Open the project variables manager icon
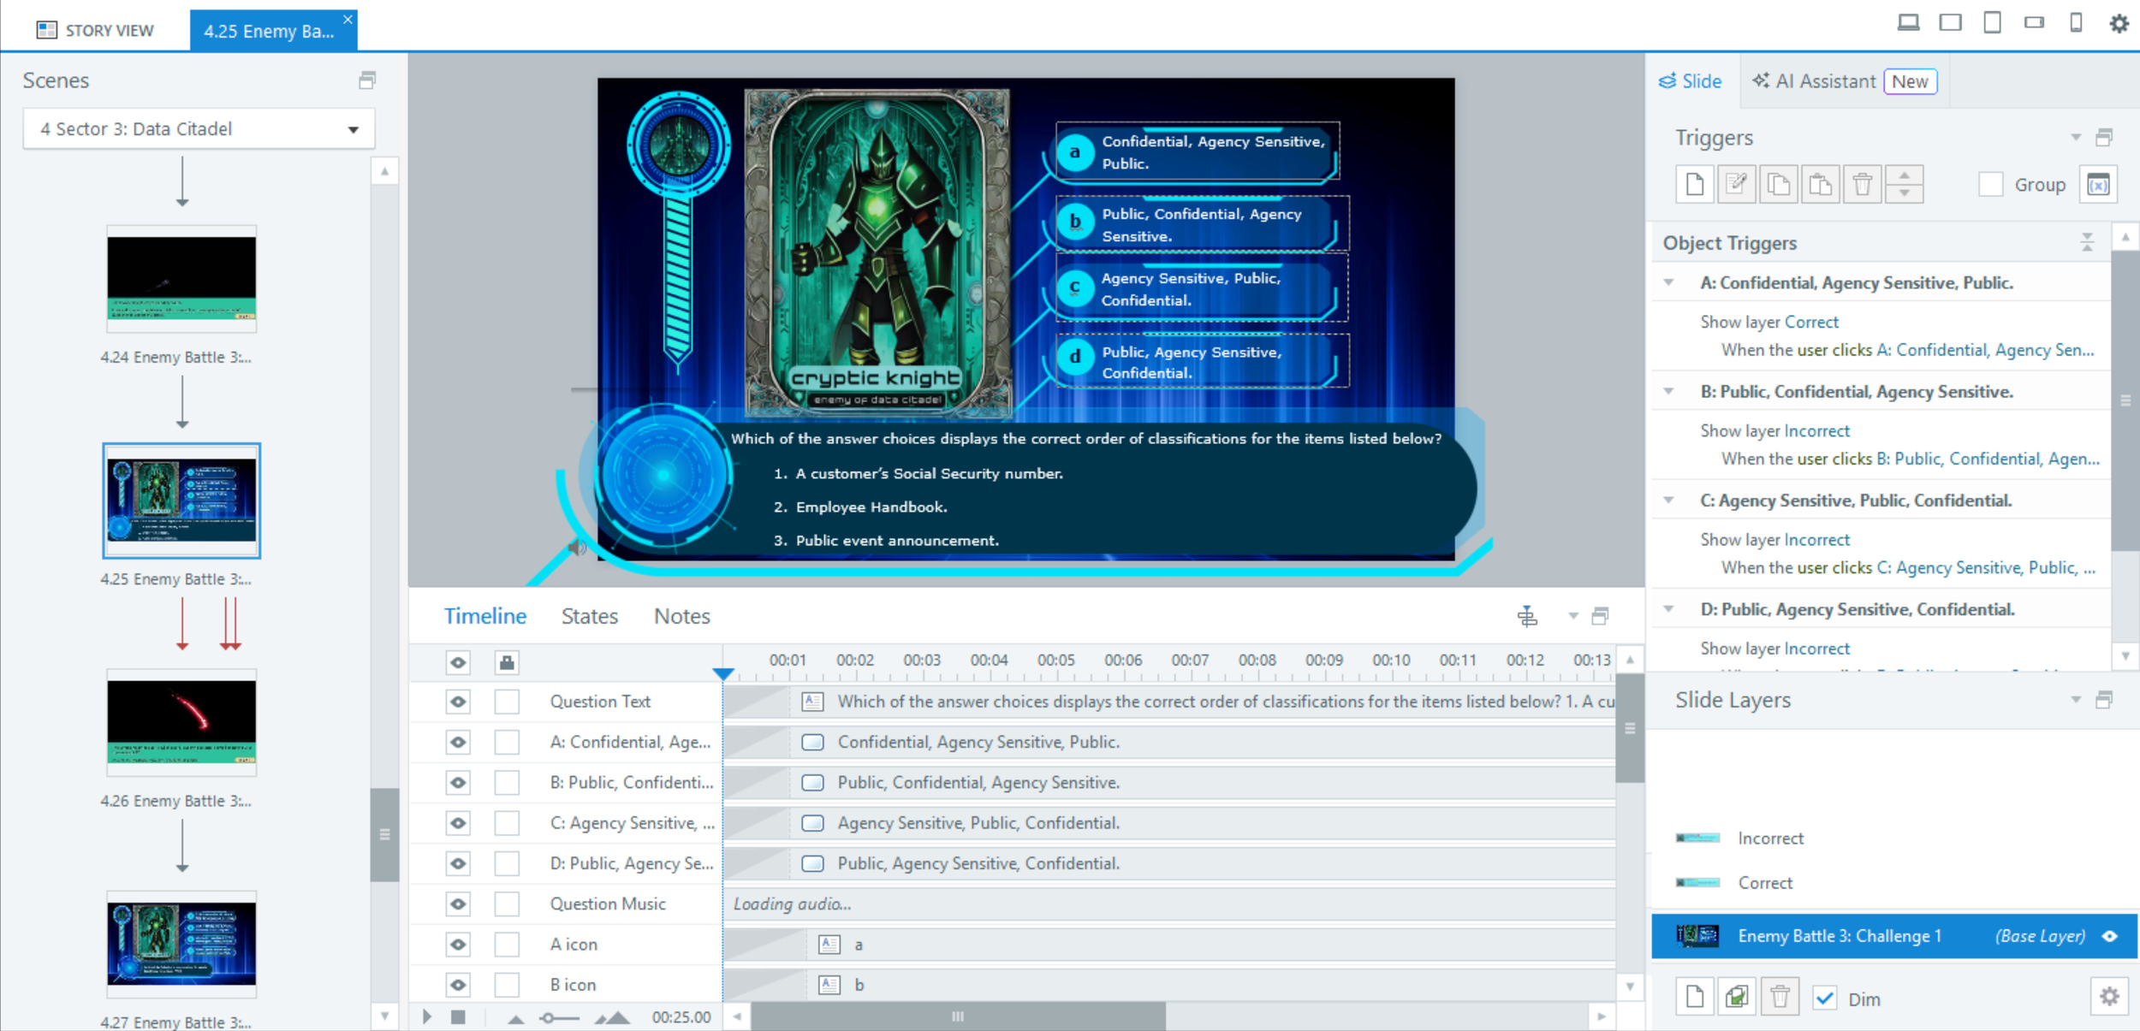The width and height of the screenshot is (2140, 1031). click(x=2098, y=184)
